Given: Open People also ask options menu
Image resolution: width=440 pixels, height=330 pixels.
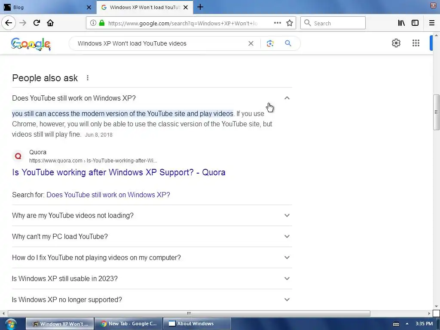Looking at the screenshot, I should 88,78.
